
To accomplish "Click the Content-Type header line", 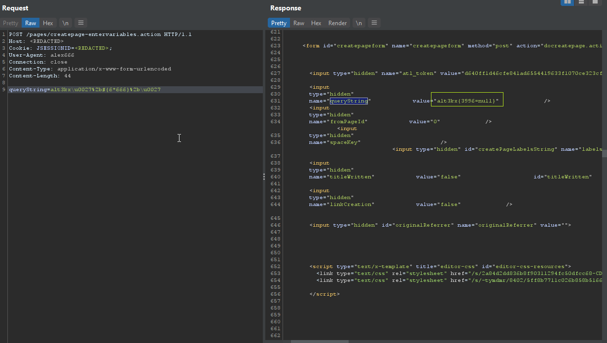I will [x=90, y=69].
